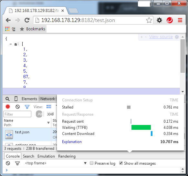
Task: Open the gear extension icon
Action: tap(159, 20)
